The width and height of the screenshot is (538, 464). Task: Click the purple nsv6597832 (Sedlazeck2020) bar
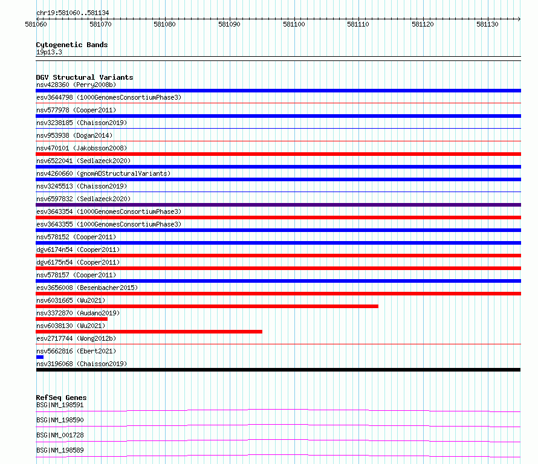pyautogui.click(x=278, y=205)
